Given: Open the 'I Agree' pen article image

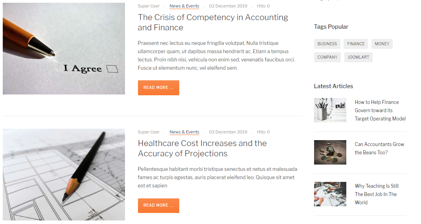Looking at the screenshot, I should (x=64, y=49).
